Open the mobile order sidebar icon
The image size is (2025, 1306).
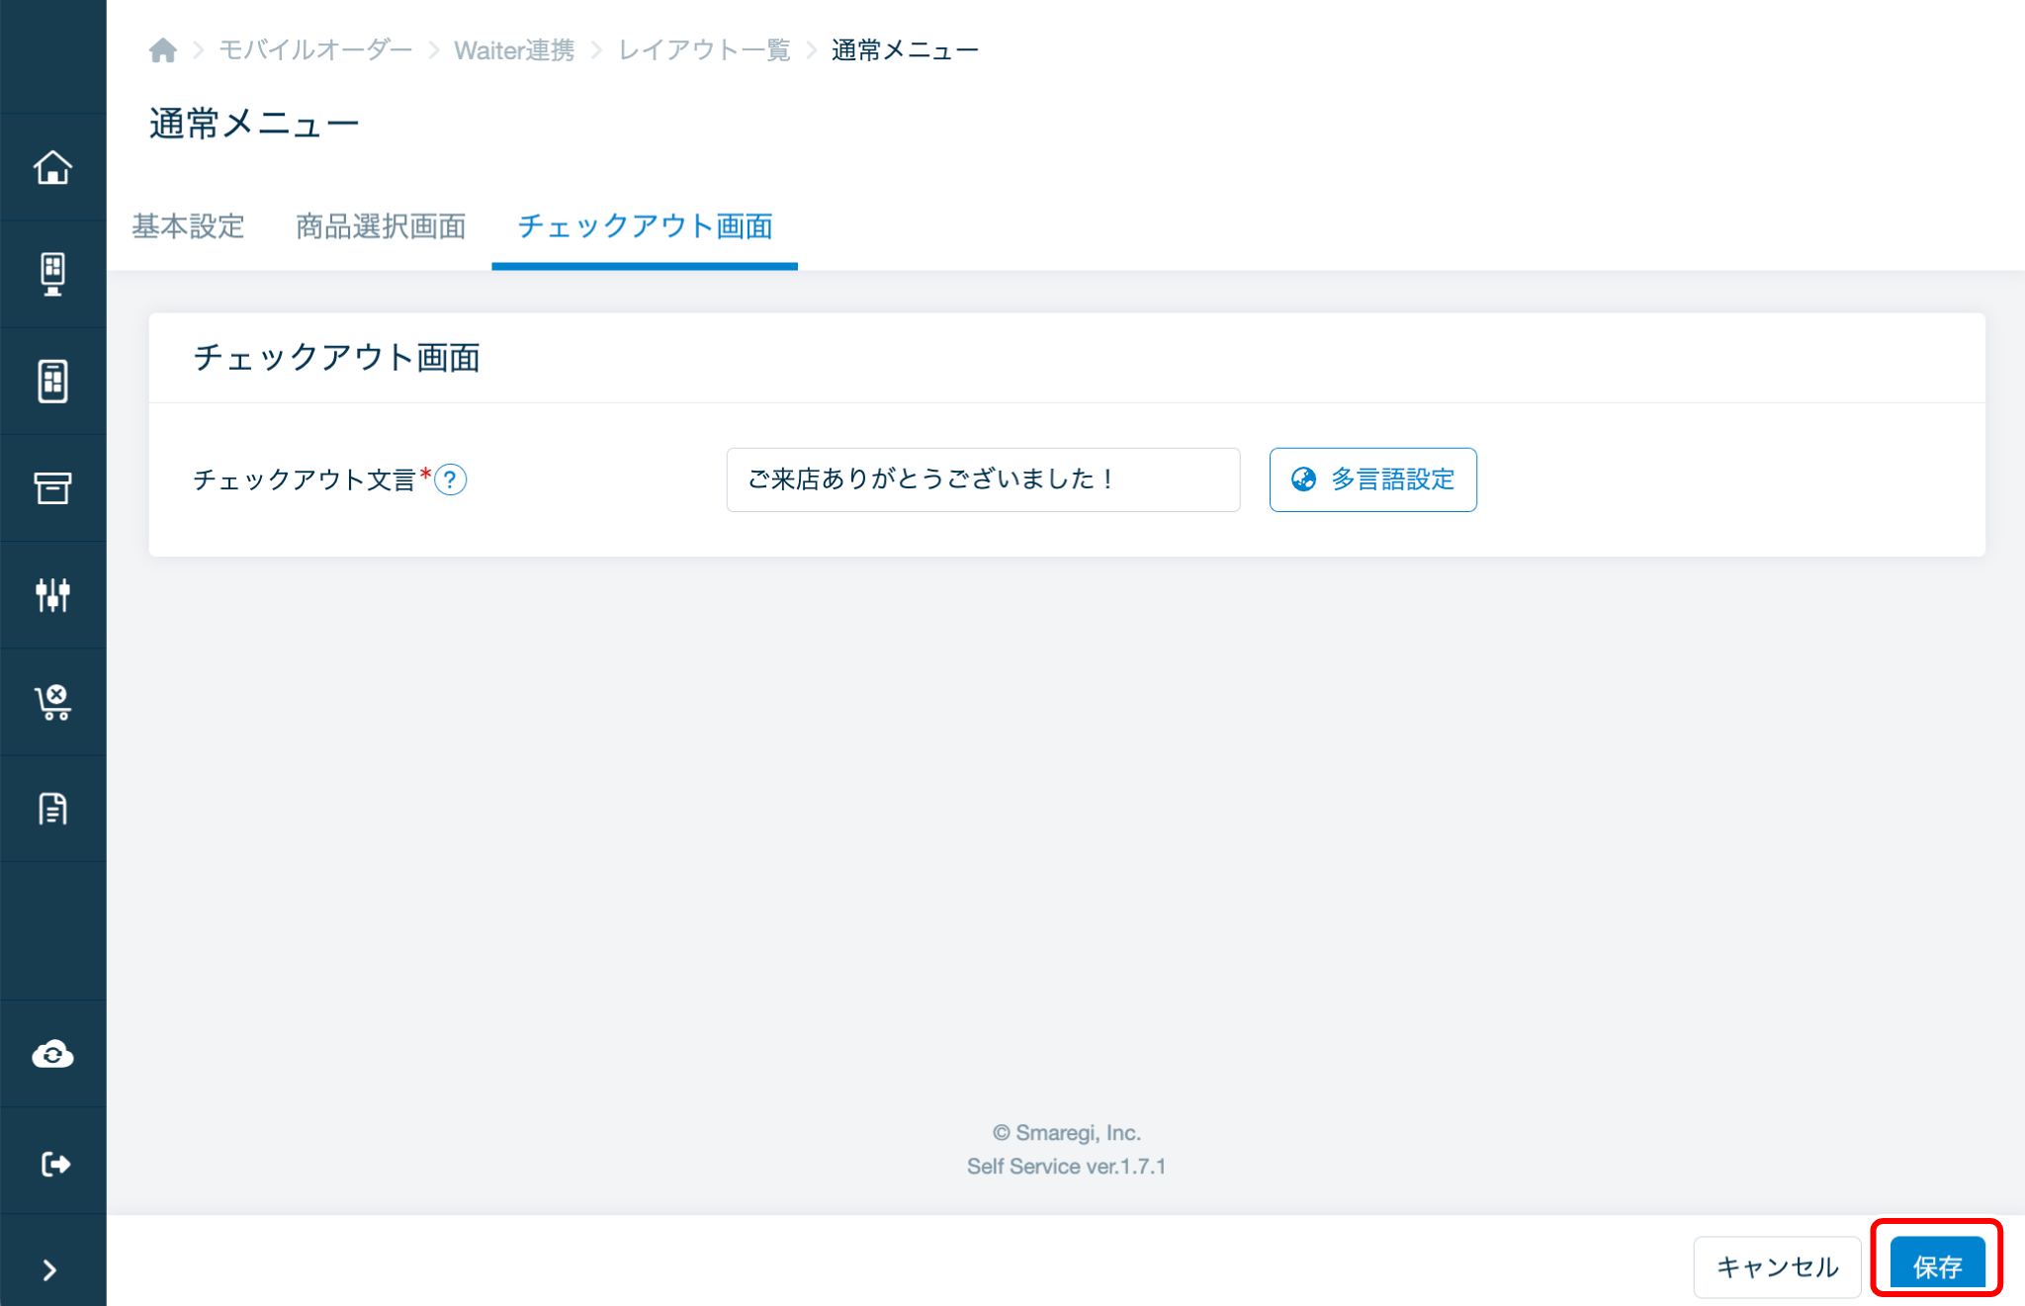(52, 381)
